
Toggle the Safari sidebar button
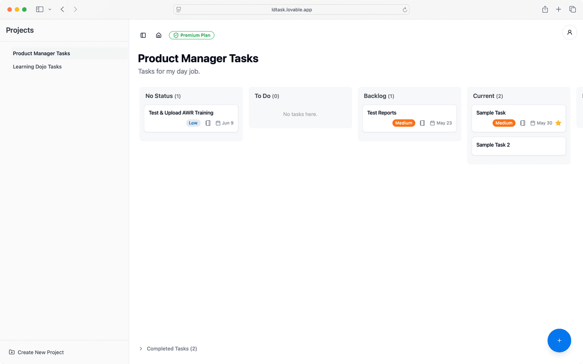(40, 9)
